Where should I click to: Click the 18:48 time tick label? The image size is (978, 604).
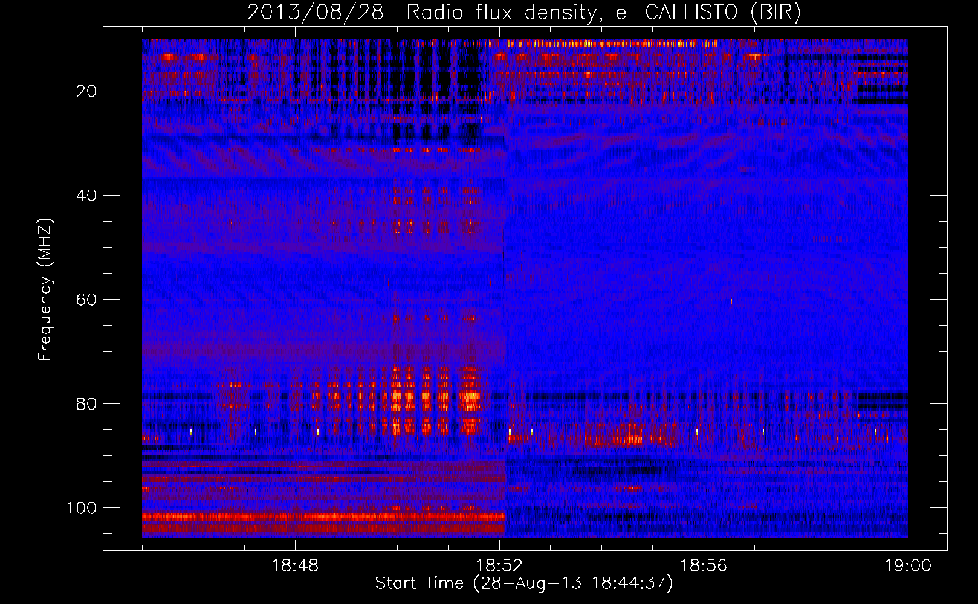[295, 566]
